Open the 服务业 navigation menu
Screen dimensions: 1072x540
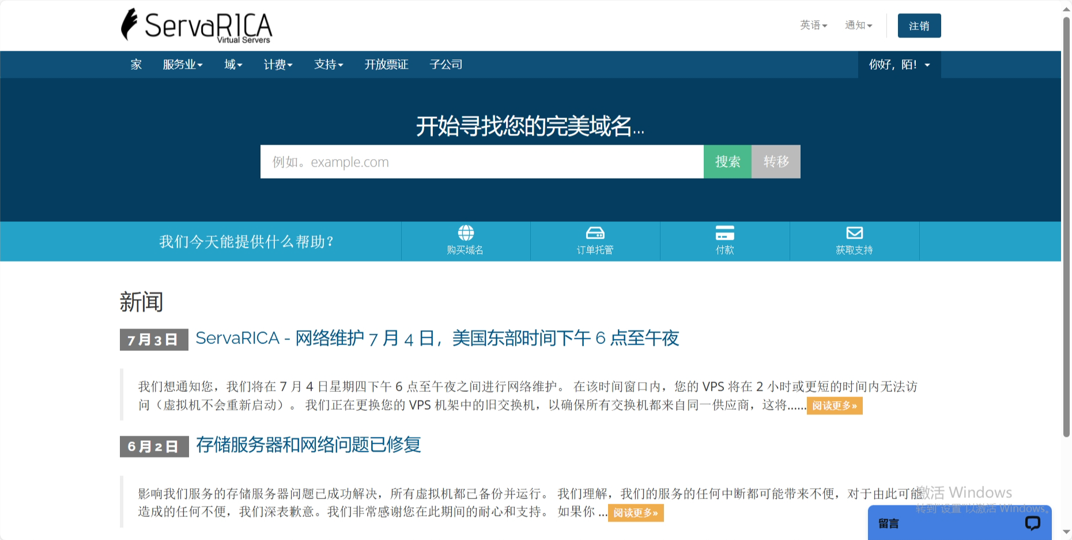[182, 65]
